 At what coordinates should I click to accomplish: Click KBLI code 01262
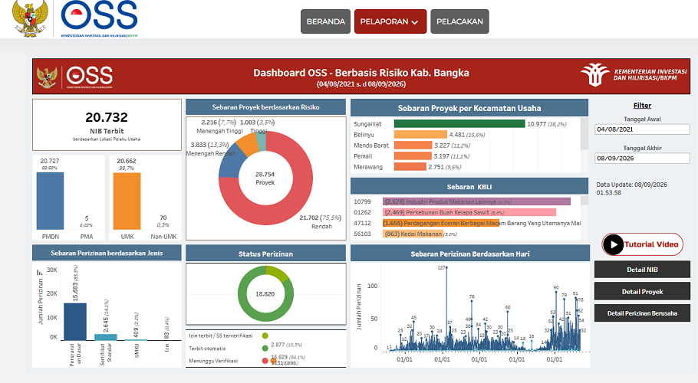coord(362,212)
